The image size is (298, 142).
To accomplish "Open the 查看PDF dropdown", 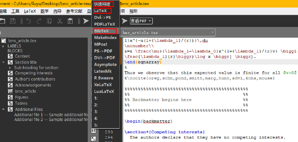I will (x=141, y=21).
